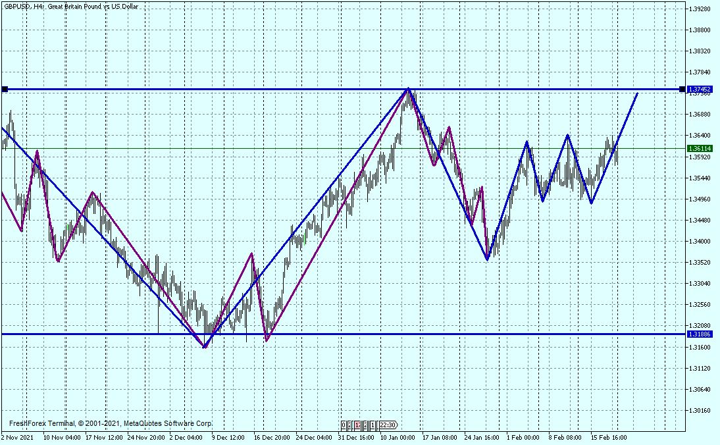
Task: Click the 1.31120 price scale value
Action: [x=700, y=368]
